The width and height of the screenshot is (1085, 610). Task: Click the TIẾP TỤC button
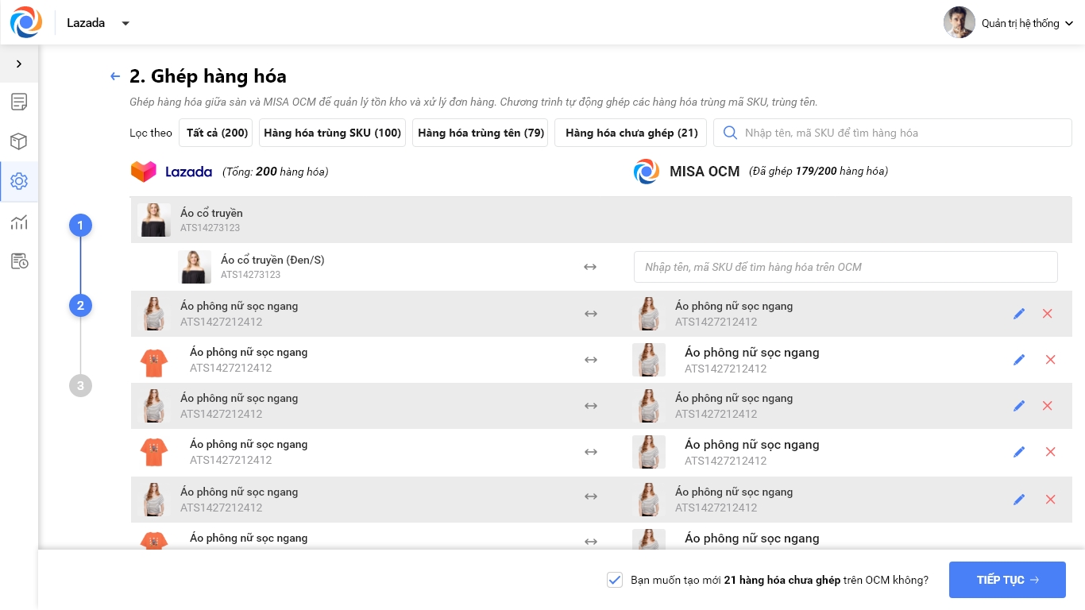click(x=1007, y=580)
